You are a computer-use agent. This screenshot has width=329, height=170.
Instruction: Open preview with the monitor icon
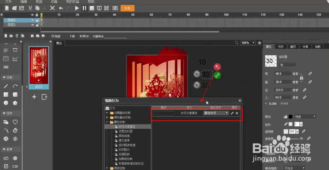pos(99,8)
